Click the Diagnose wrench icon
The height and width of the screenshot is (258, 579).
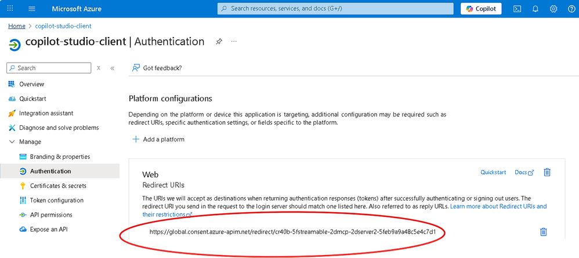coord(12,128)
